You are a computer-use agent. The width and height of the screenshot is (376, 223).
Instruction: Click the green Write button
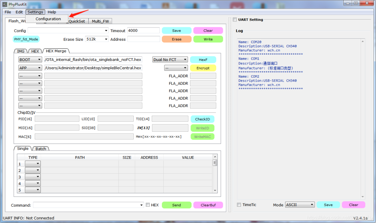[208, 39]
